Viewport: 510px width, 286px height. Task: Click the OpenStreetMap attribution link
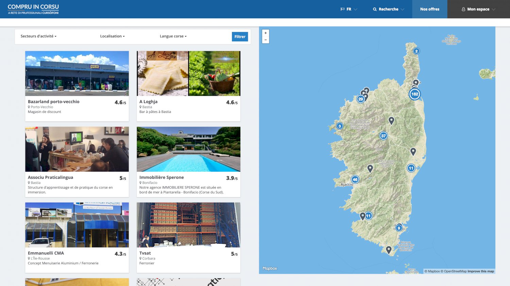coord(454,271)
